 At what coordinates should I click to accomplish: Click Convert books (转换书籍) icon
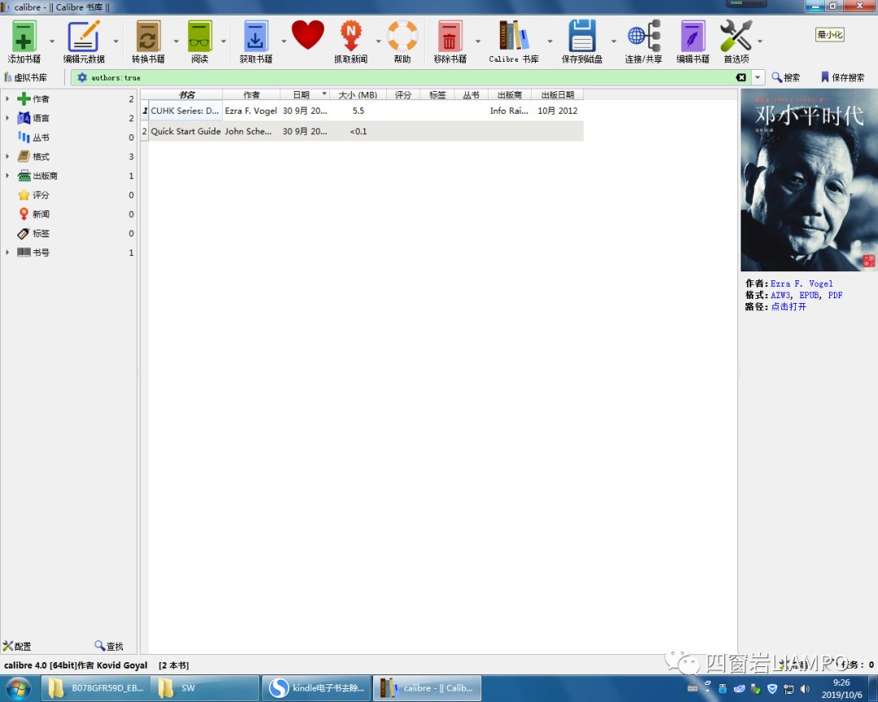148,37
